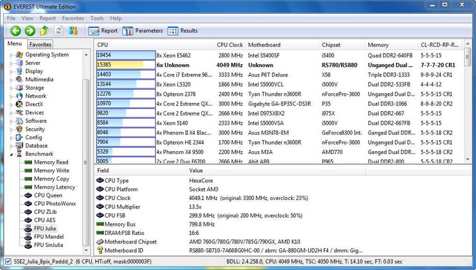Expand the Display tree node
Viewport: 476px width, 270px height.
(11, 71)
